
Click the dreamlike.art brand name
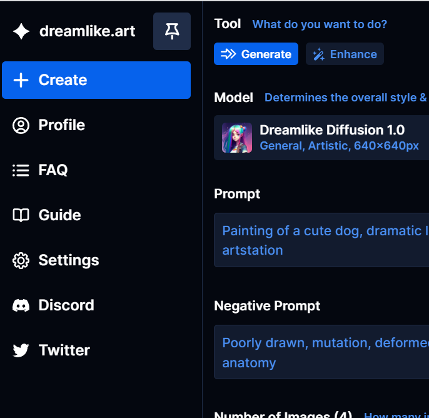click(87, 31)
